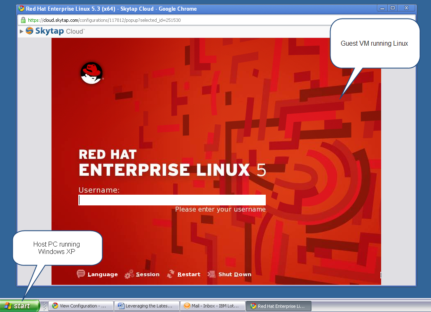Click the Shut Down icon
Viewport: 431px width, 312px height.
coord(211,274)
